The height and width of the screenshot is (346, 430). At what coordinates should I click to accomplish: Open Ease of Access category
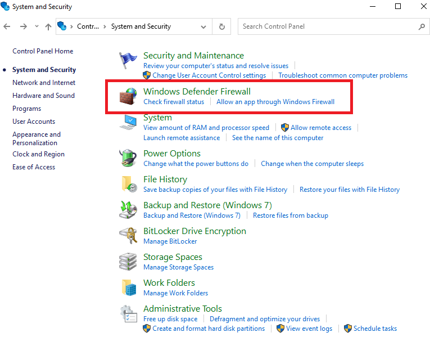34,167
